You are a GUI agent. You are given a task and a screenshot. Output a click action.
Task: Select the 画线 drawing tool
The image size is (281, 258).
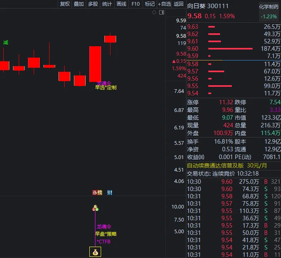point(121,4)
